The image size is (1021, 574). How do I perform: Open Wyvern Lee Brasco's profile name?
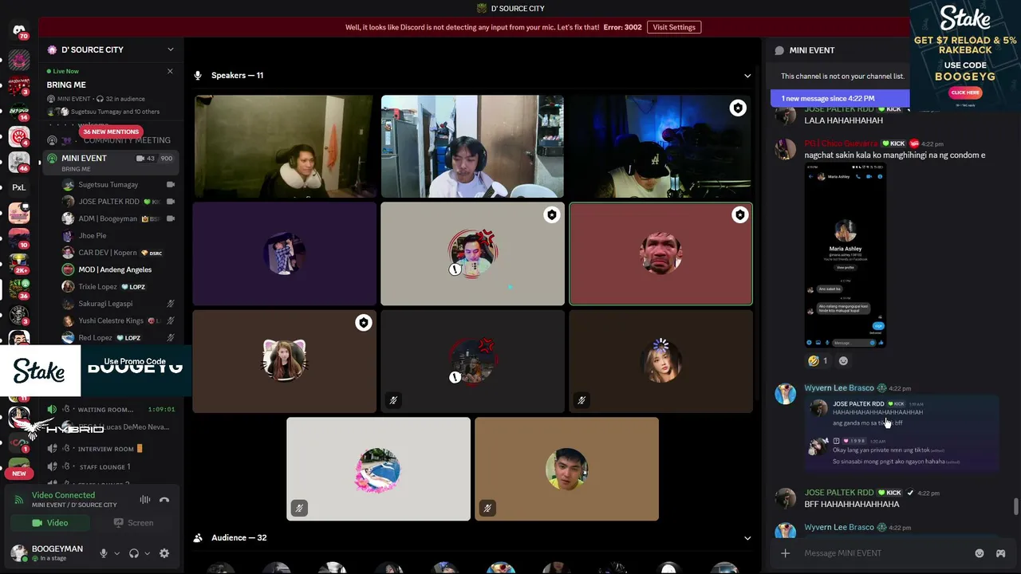click(x=839, y=388)
